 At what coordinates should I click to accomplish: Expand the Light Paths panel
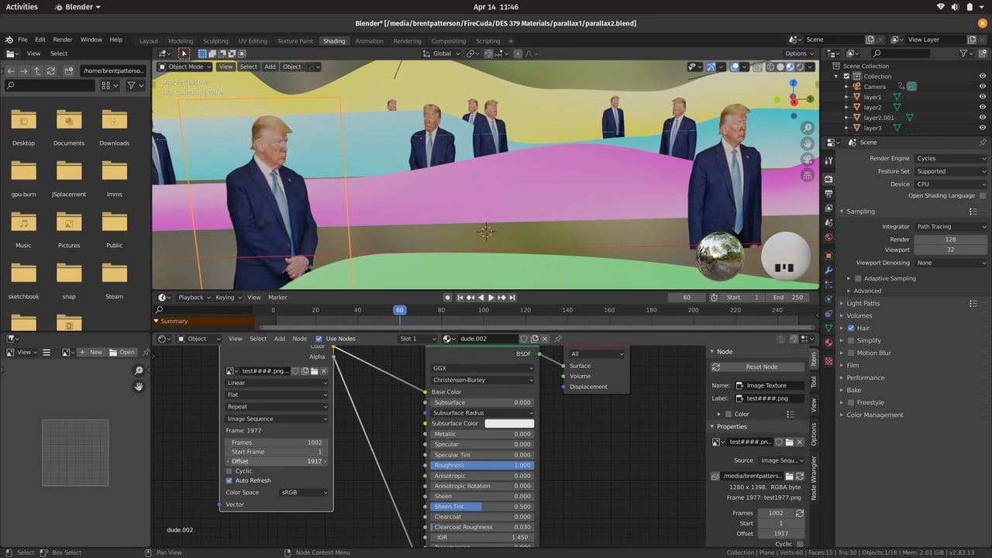coord(863,303)
